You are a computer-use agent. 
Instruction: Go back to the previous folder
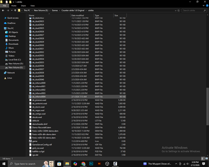(3, 10)
